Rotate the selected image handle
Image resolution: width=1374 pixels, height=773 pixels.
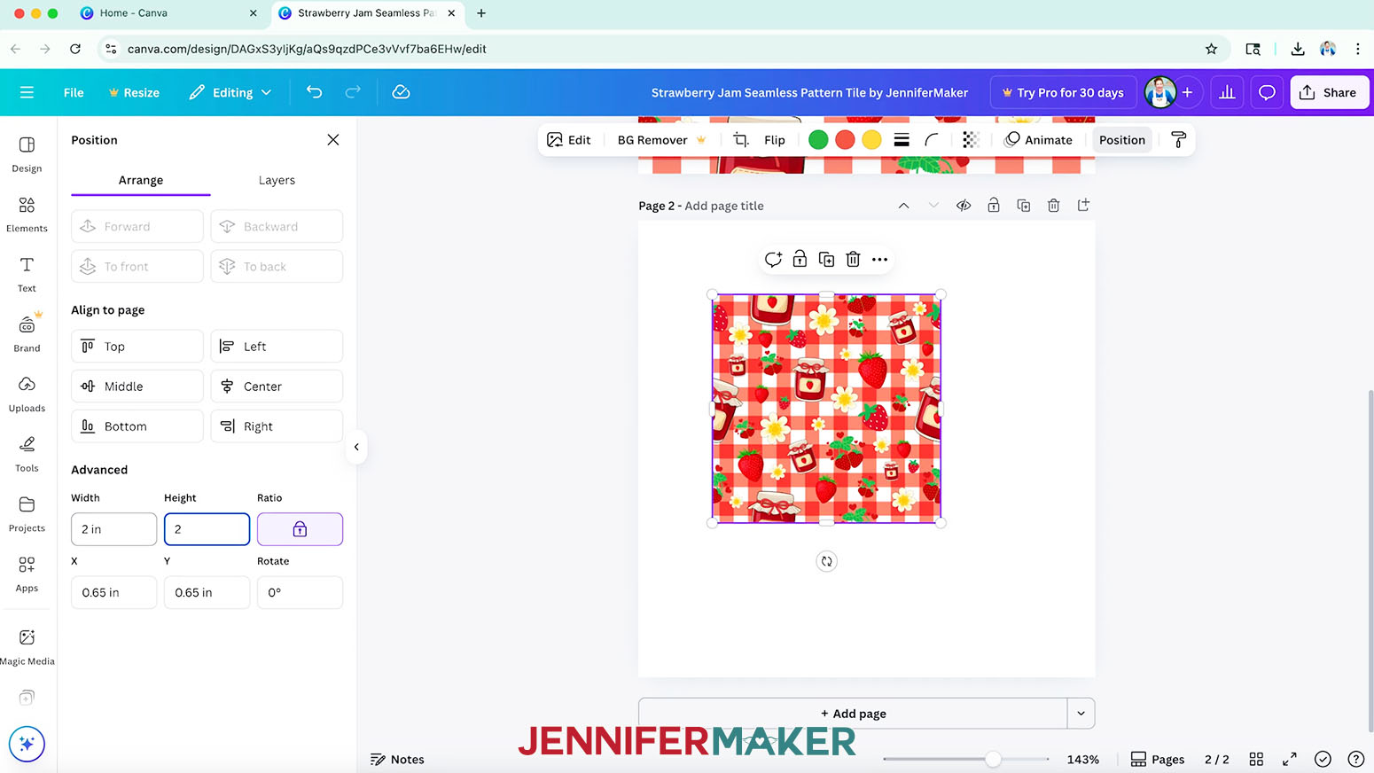(826, 561)
